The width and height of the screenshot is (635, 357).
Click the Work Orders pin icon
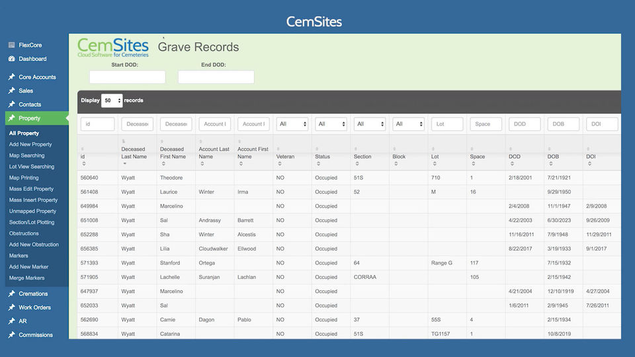[11, 307]
